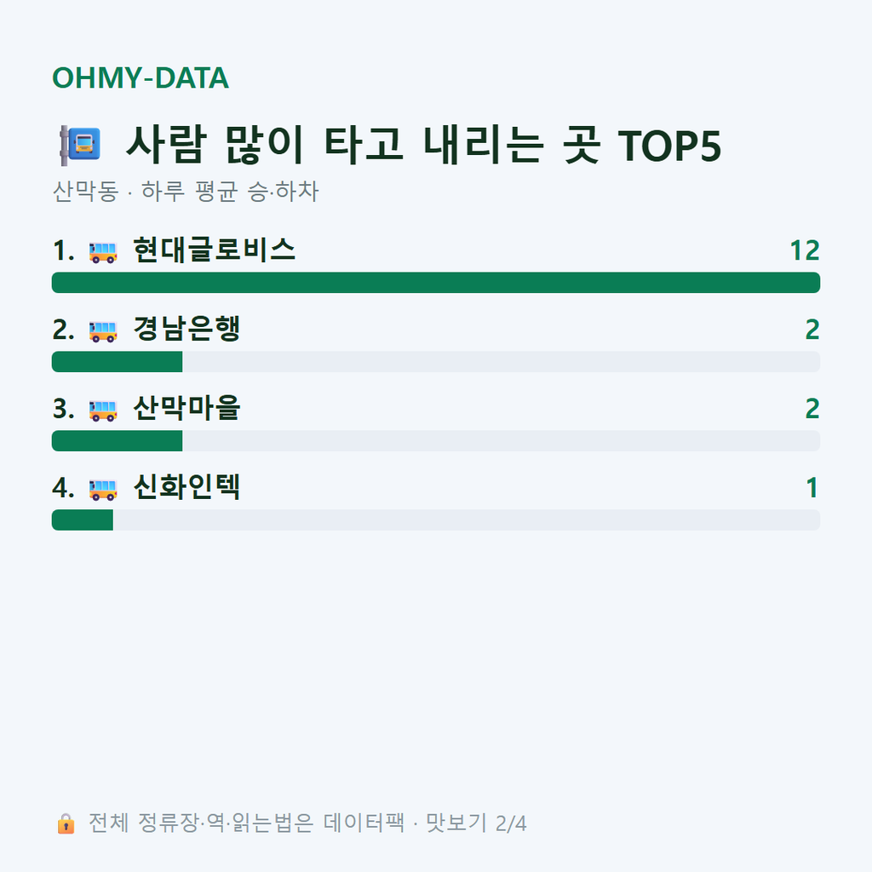This screenshot has height=872, width=872.
Task: Click the value 12 for 현대글로비스
Action: point(805,251)
